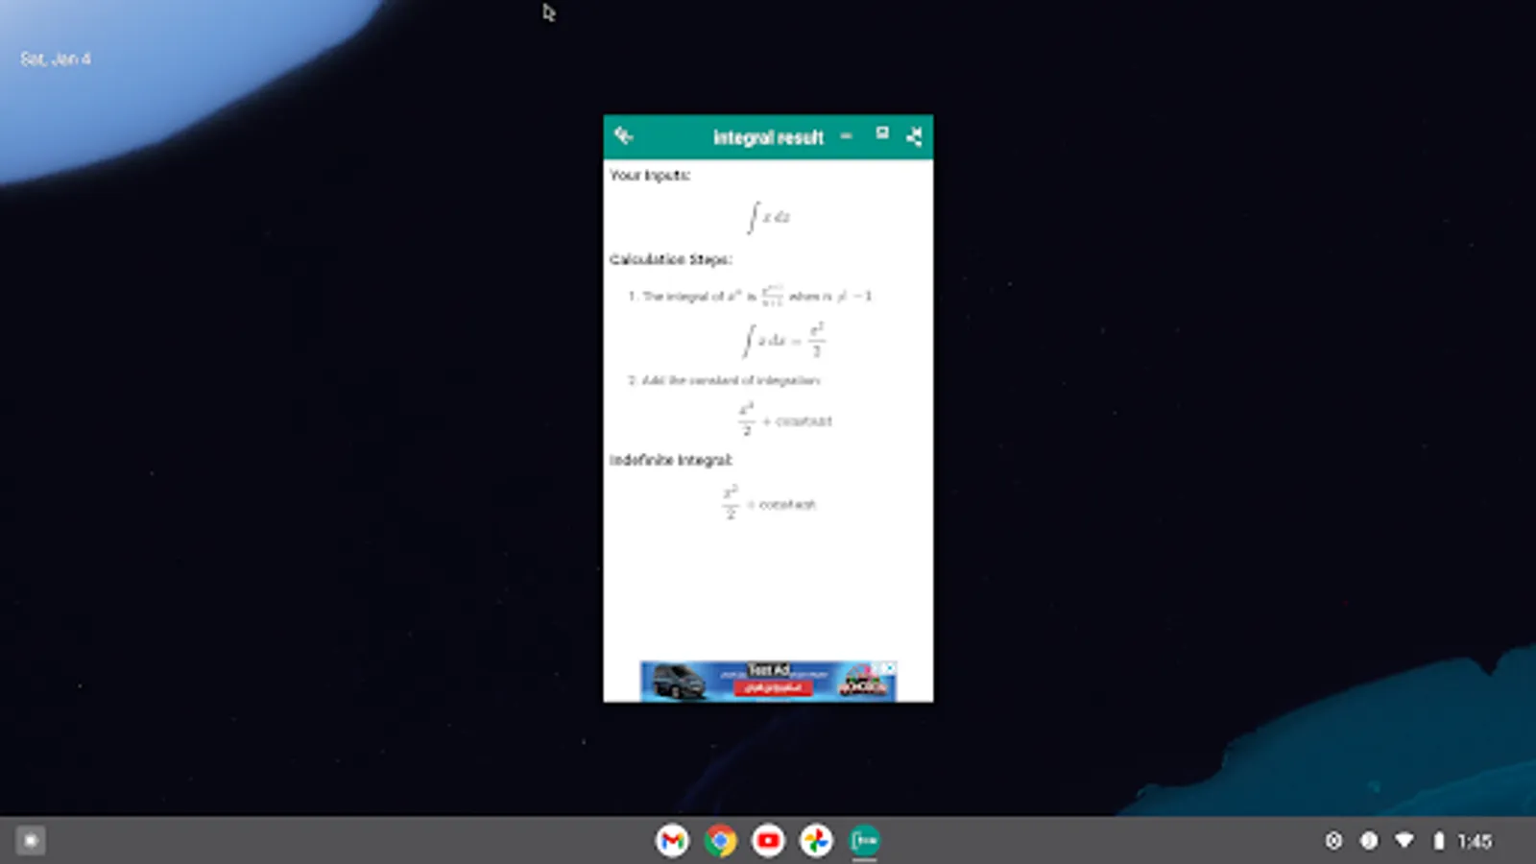The image size is (1536, 864).
Task: Click the Sat, Jan 4 date label
Action: point(56,58)
